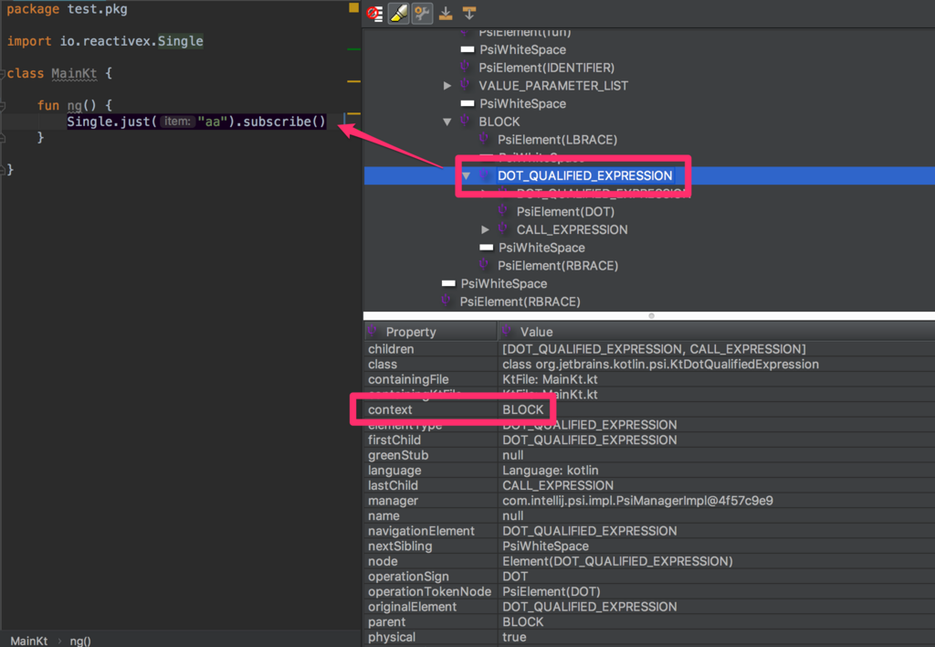Select the BLOCK tree row
The height and width of the screenshot is (647, 935).
[x=499, y=122]
